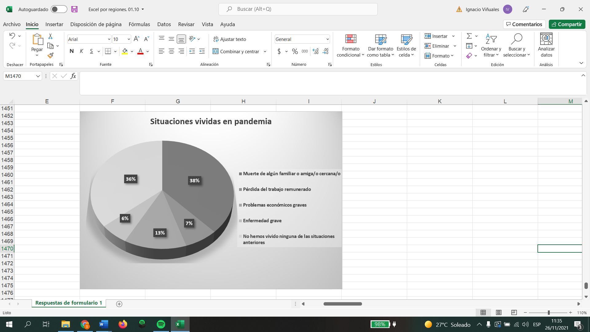The width and height of the screenshot is (590, 332).
Task: Click the Compartir button
Action: (x=567, y=24)
